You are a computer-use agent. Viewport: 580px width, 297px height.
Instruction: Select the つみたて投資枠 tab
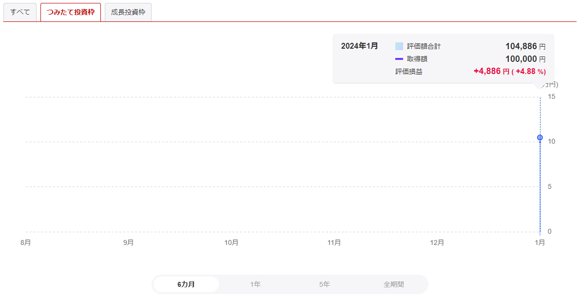pyautogui.click(x=71, y=12)
